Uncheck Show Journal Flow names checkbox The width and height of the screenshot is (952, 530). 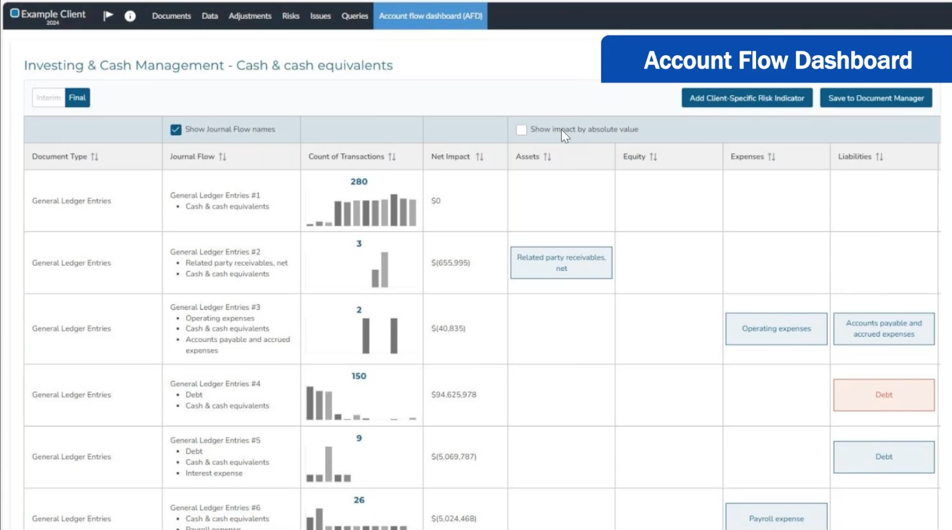(x=176, y=130)
